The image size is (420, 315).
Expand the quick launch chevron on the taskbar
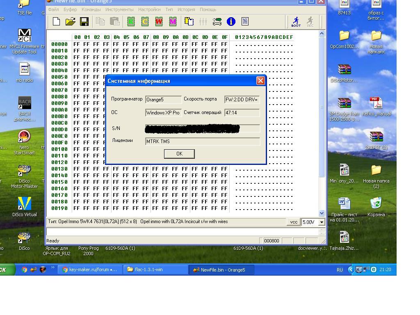[x=52, y=267]
